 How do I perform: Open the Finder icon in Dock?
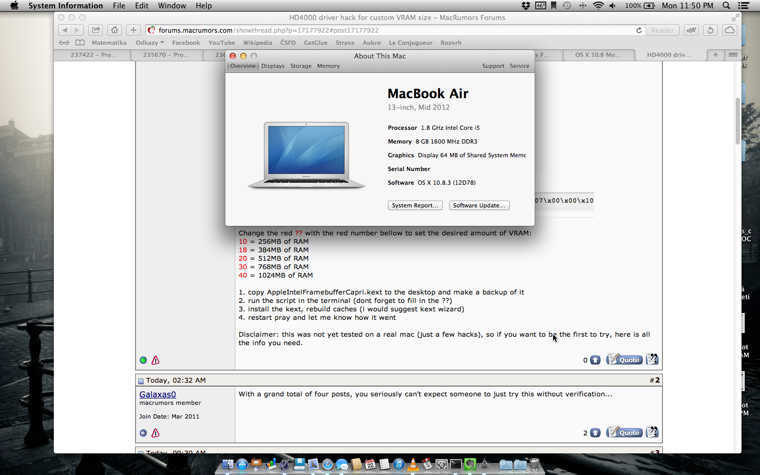point(227,464)
